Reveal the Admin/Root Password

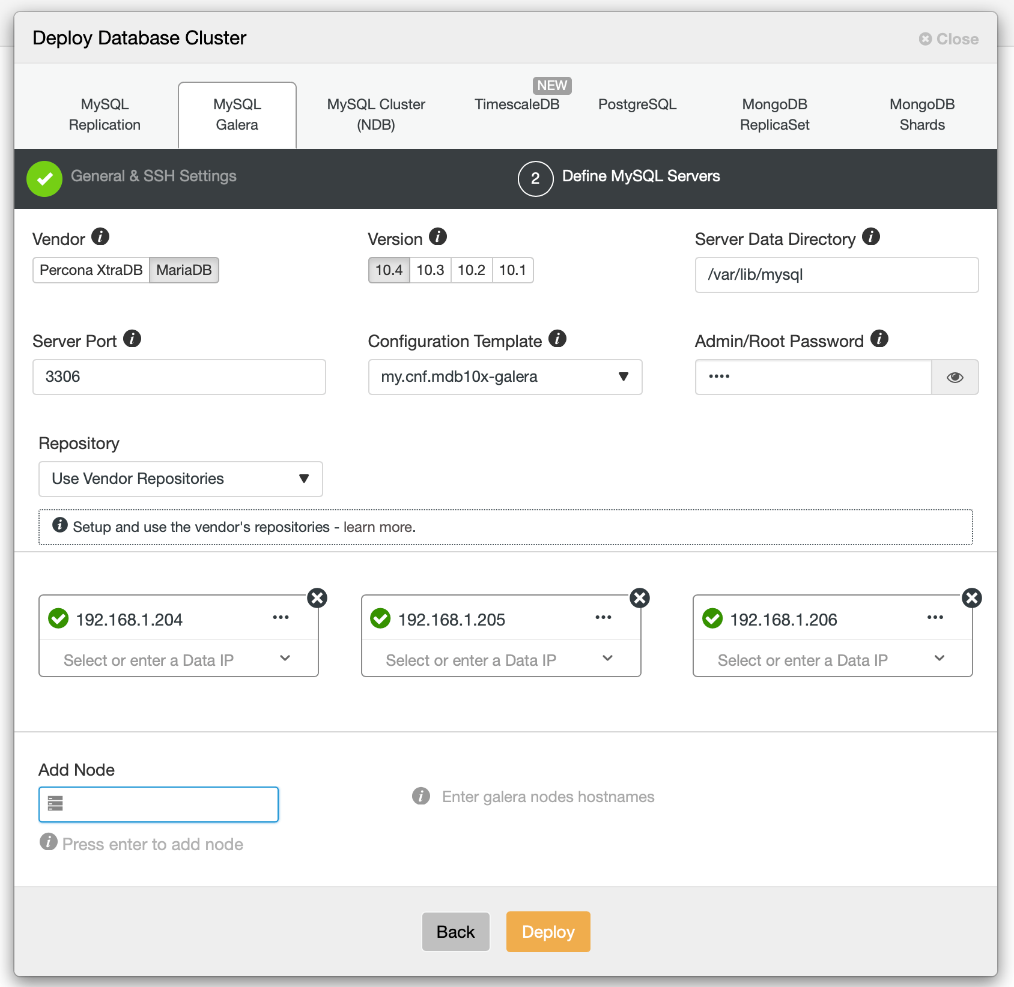click(x=955, y=377)
